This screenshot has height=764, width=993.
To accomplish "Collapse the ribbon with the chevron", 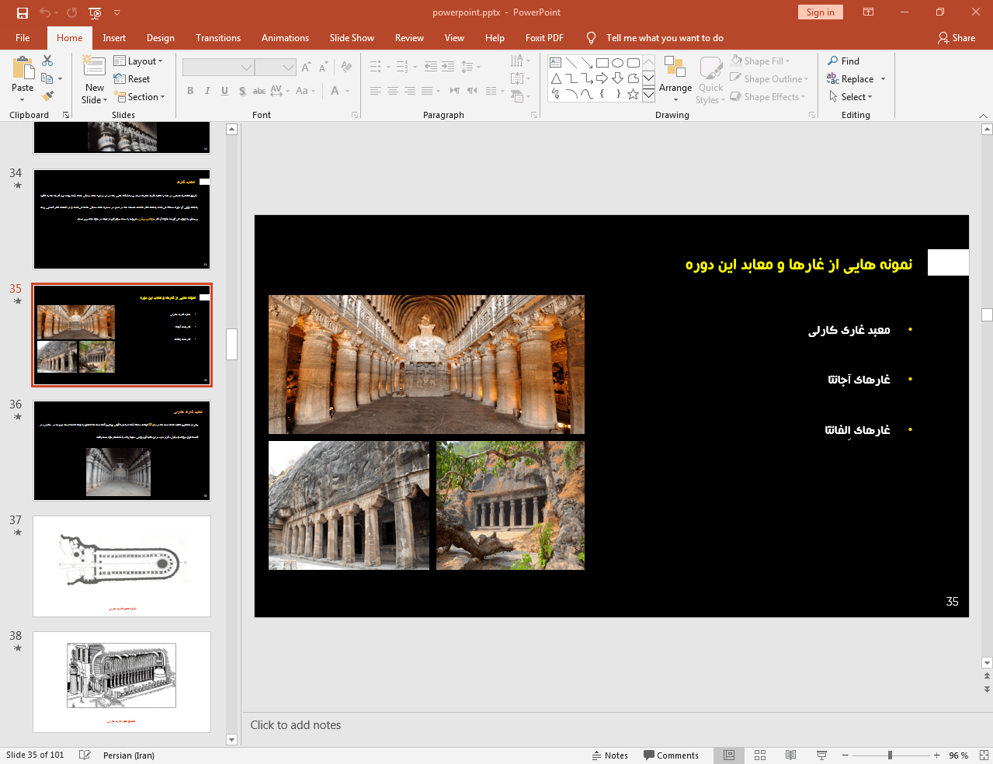I will [x=983, y=115].
